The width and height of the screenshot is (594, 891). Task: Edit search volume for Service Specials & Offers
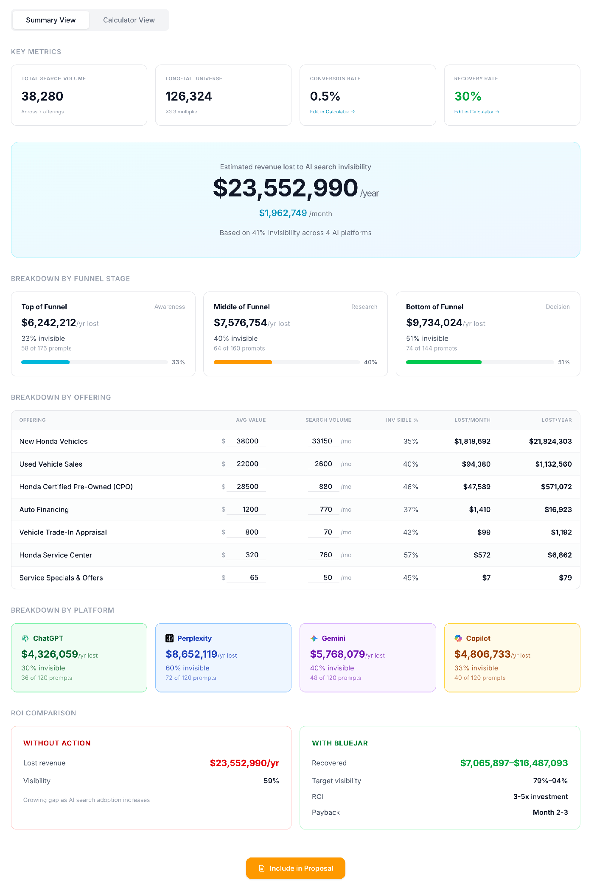click(323, 577)
